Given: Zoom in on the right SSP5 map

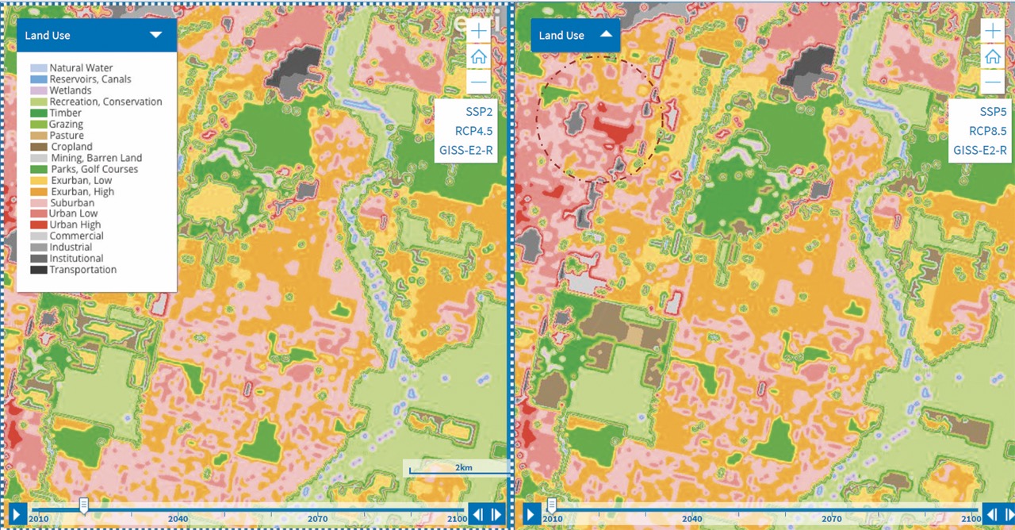Looking at the screenshot, I should coord(992,31).
